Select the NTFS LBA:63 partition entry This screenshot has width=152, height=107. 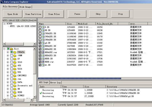[23, 26]
